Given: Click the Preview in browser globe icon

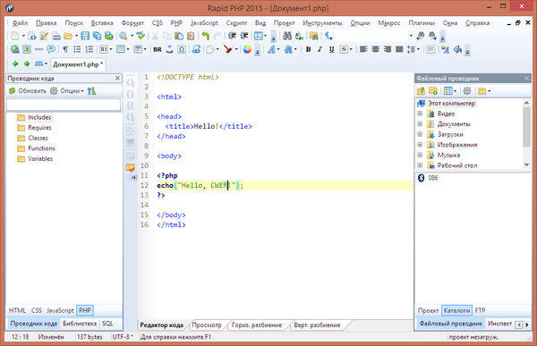Looking at the screenshot, I should [x=14, y=49].
